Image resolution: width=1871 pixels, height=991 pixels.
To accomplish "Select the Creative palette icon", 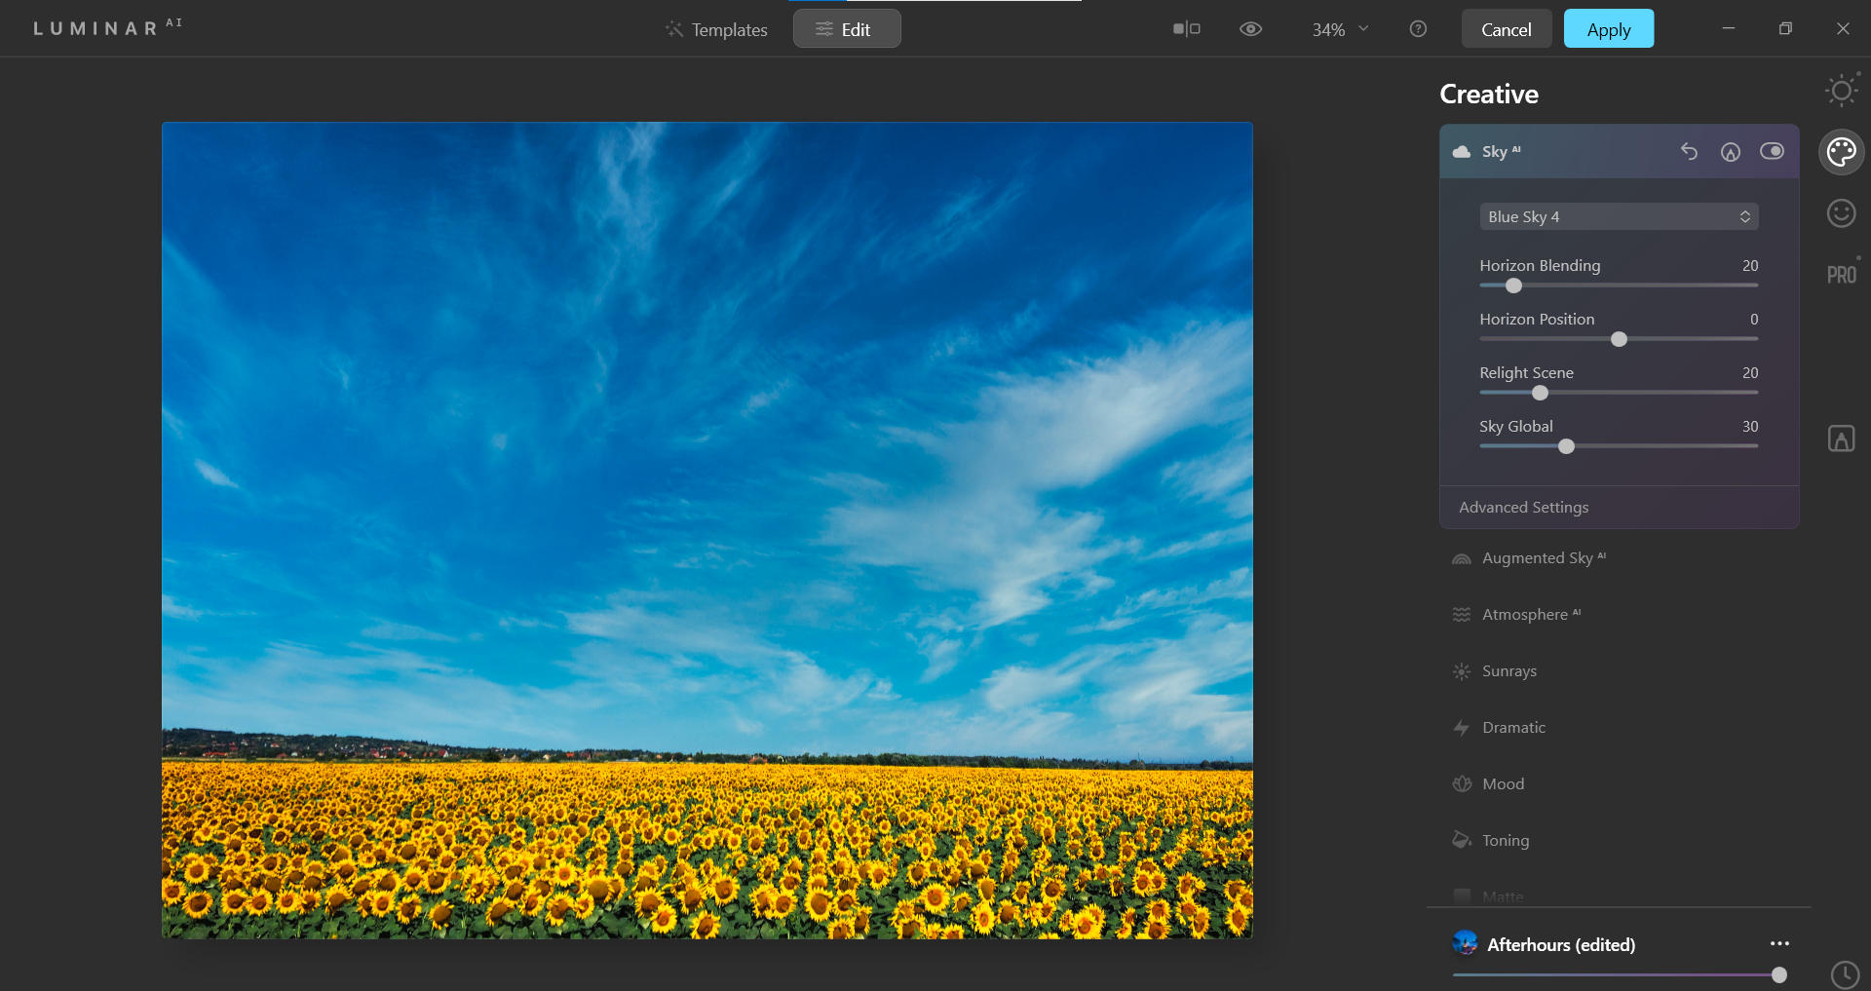I will coord(1841,152).
